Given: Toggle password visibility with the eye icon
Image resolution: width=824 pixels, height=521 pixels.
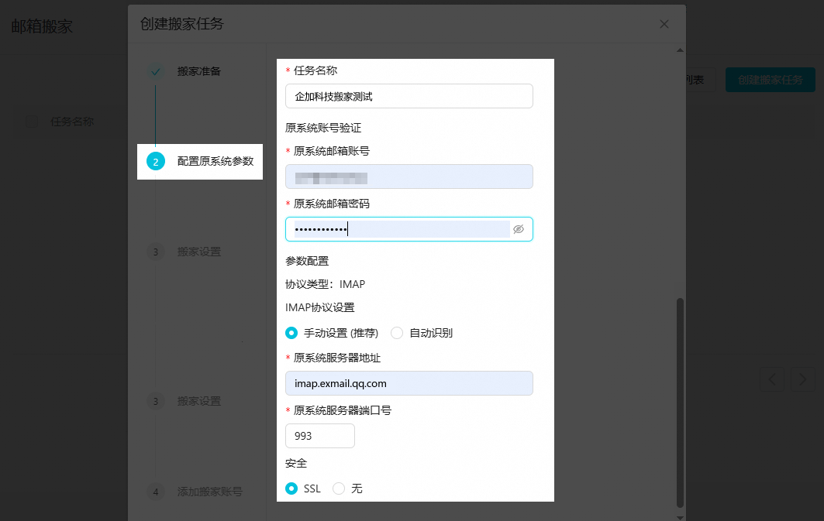Looking at the screenshot, I should coord(519,228).
